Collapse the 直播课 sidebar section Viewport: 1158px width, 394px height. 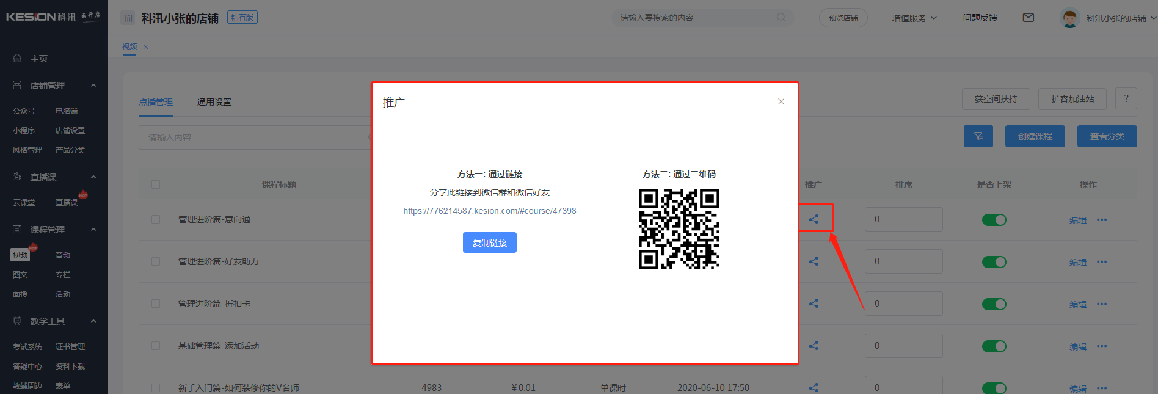pos(93,177)
